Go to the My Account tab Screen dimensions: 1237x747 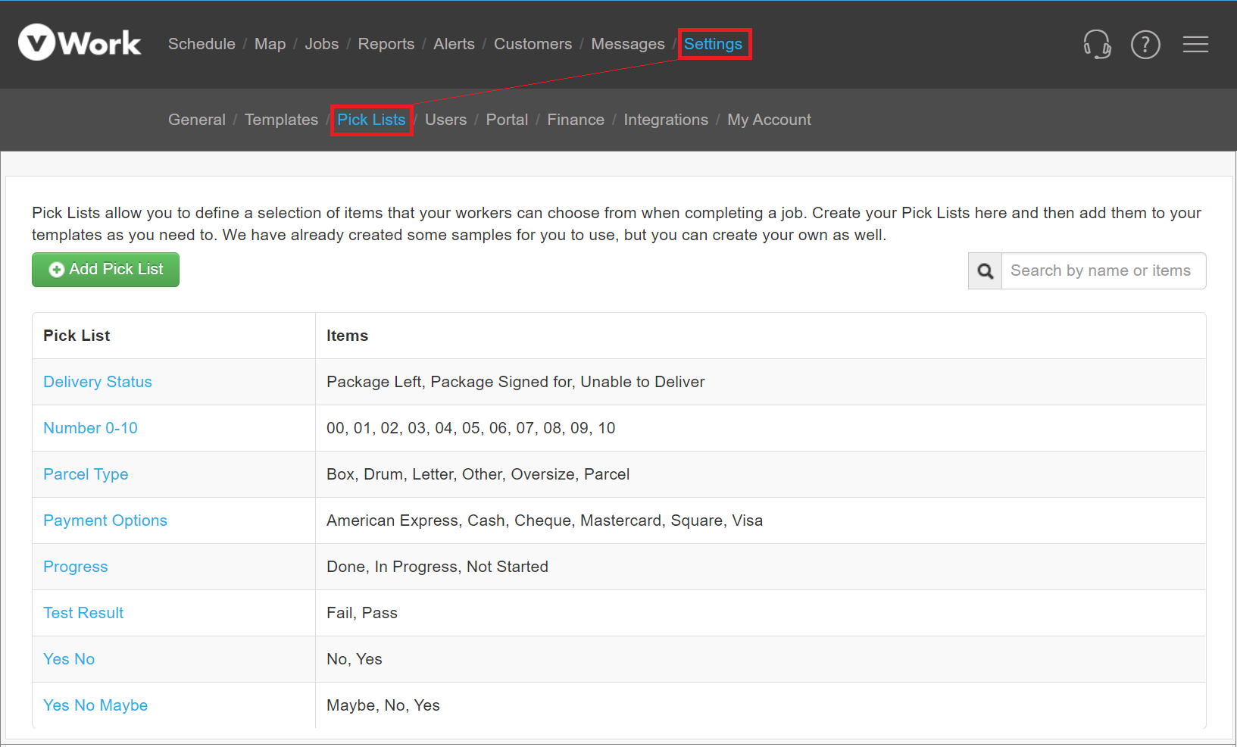tap(769, 120)
